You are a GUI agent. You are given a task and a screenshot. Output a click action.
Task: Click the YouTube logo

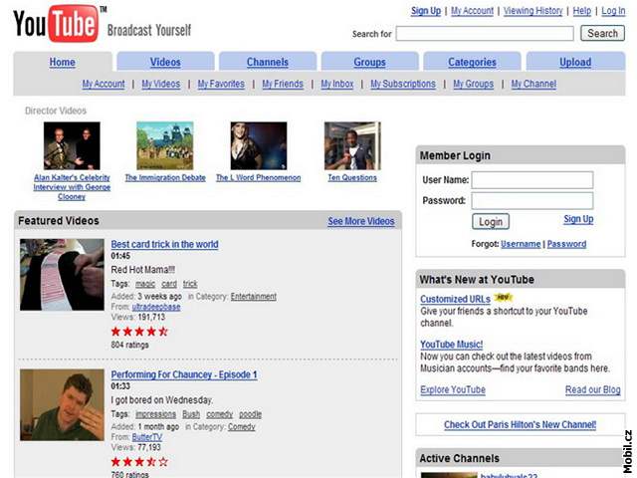click(56, 24)
